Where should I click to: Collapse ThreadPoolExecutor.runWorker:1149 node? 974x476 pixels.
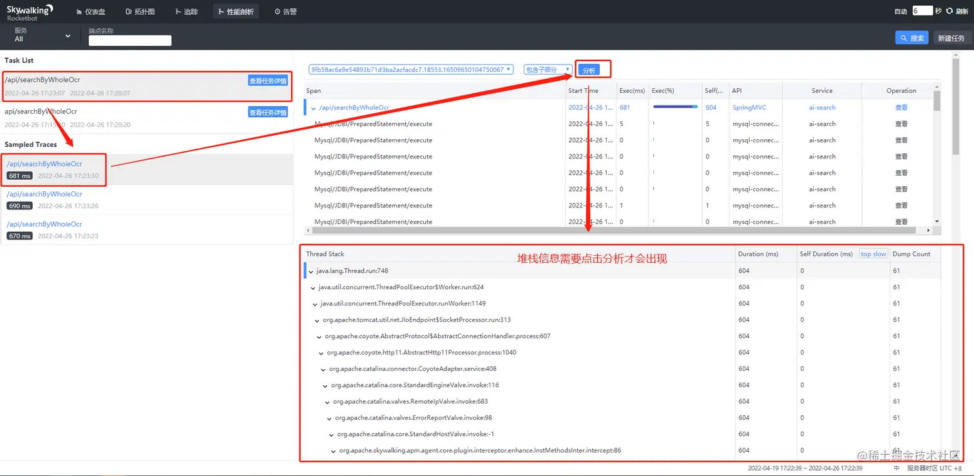click(x=315, y=304)
